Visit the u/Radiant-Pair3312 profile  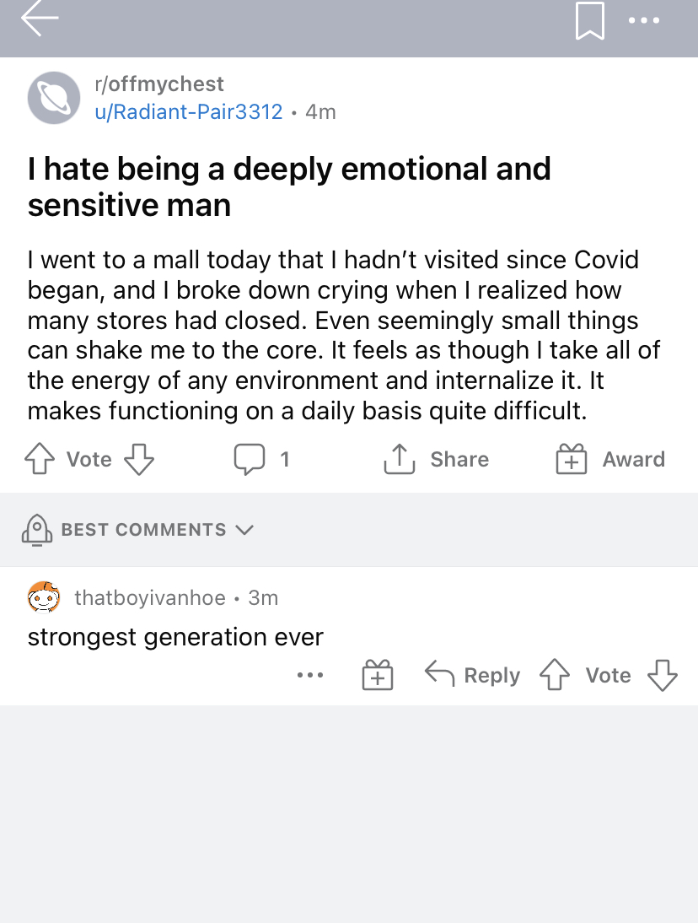(188, 111)
